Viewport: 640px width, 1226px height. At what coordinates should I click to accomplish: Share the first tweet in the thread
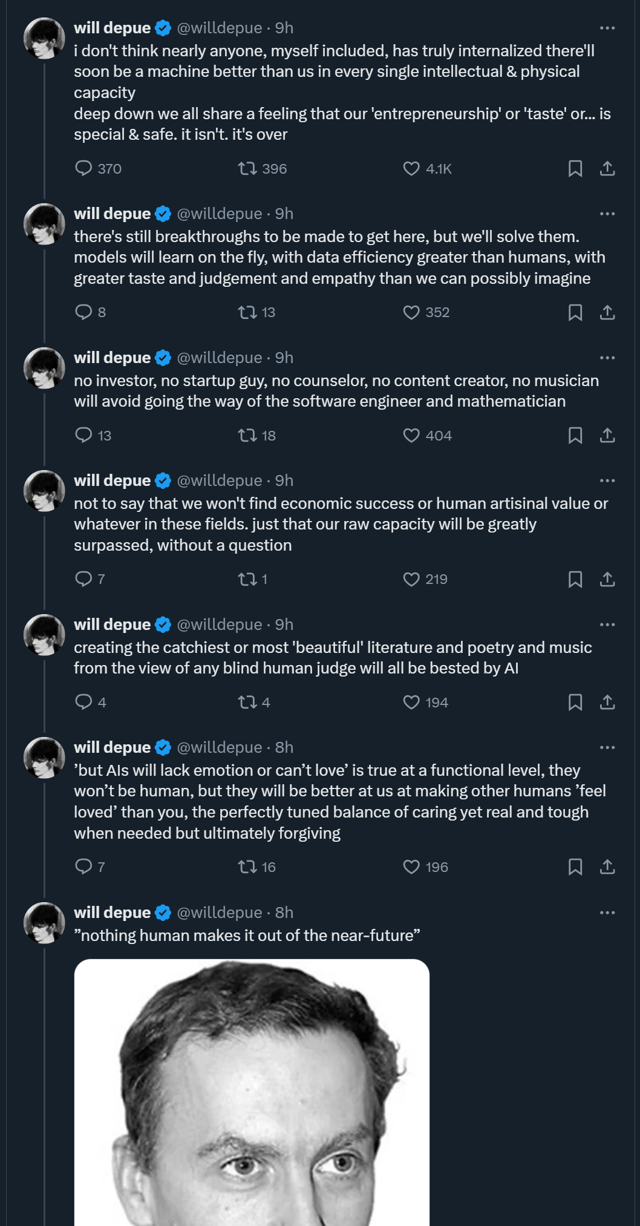(607, 168)
